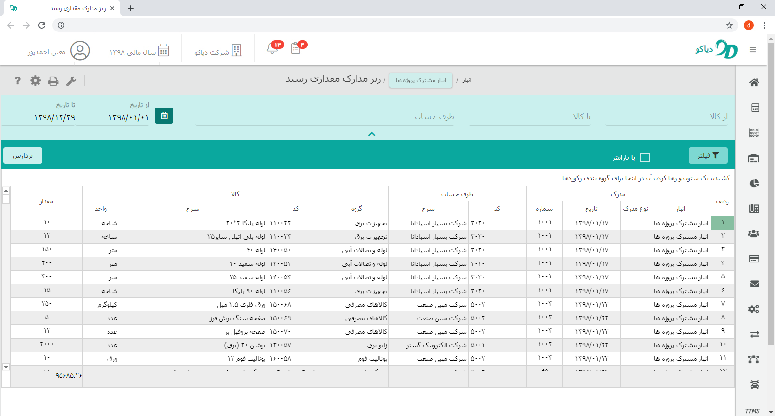Click the انبار breadcrumb link

pyautogui.click(x=467, y=80)
